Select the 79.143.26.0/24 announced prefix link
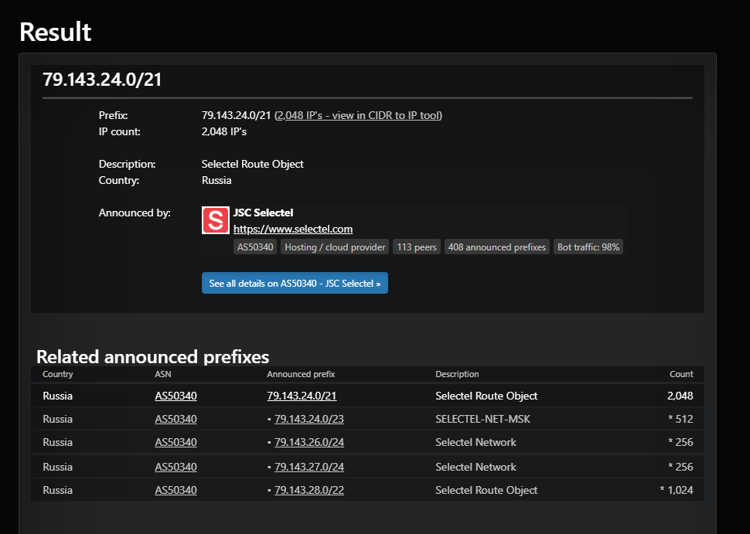750x534 pixels. click(x=309, y=442)
